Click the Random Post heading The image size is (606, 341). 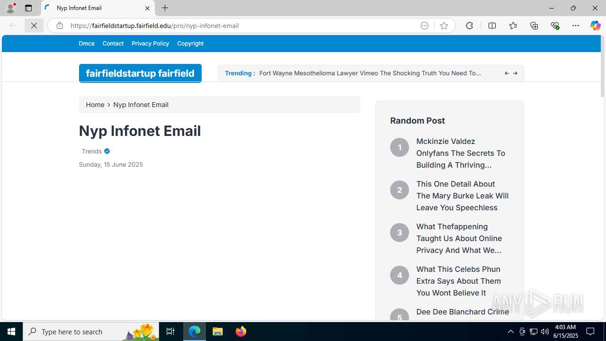pos(418,121)
